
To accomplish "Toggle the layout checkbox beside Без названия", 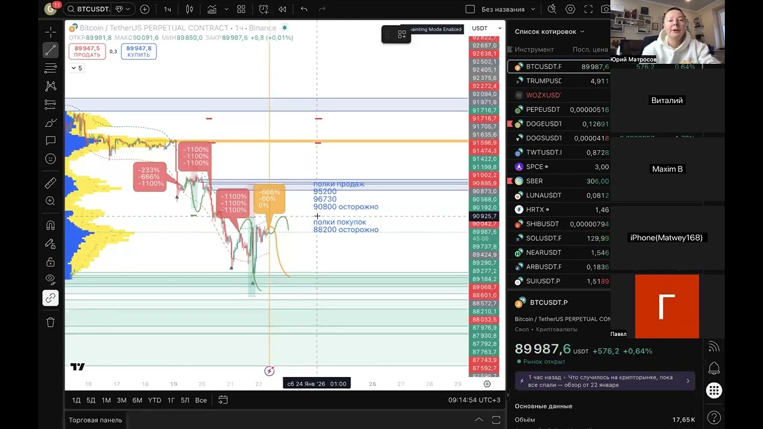I will pyautogui.click(x=470, y=9).
